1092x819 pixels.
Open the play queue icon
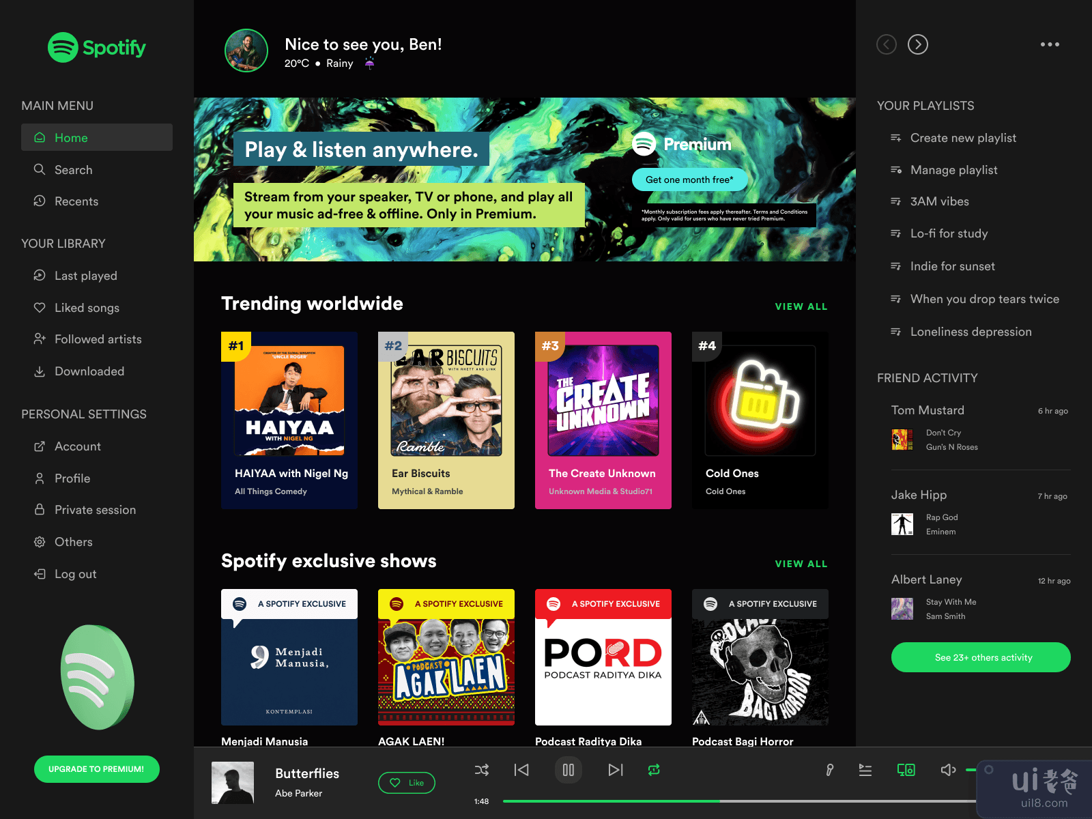coord(865,770)
